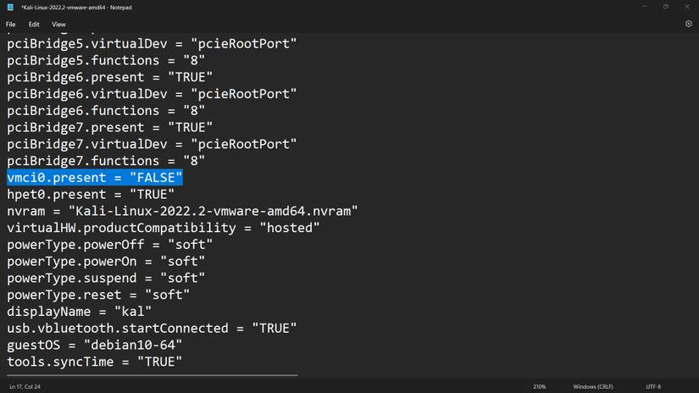
Task: Click the UTF-8 encoding indicator
Action: pos(652,386)
